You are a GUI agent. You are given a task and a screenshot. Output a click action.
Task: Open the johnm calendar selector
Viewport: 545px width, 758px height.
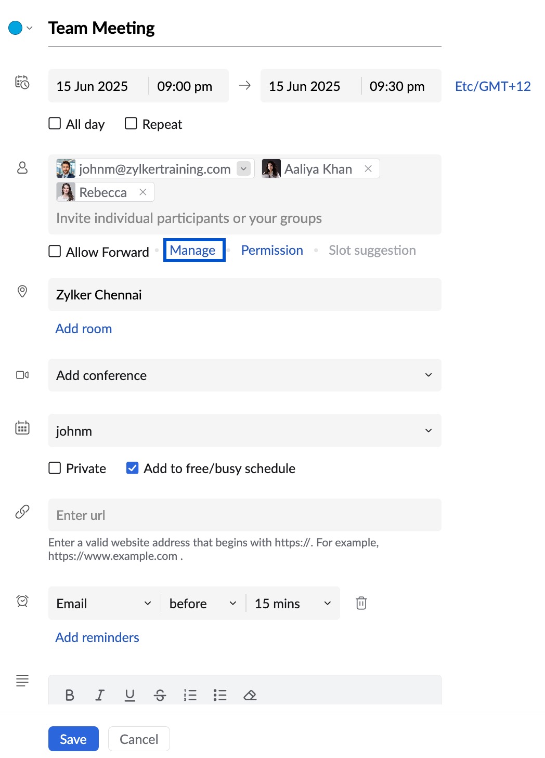(428, 430)
